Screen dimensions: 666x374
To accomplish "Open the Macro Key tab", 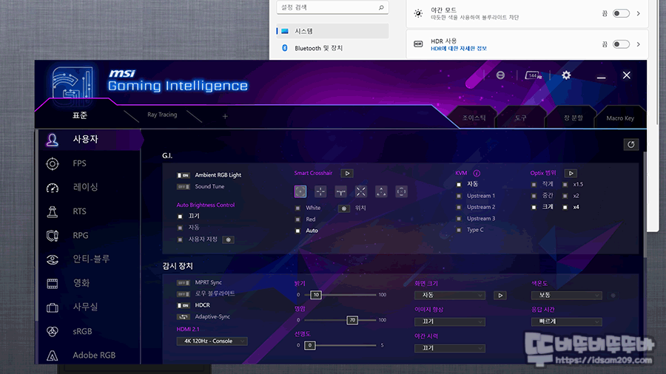I will tap(620, 118).
